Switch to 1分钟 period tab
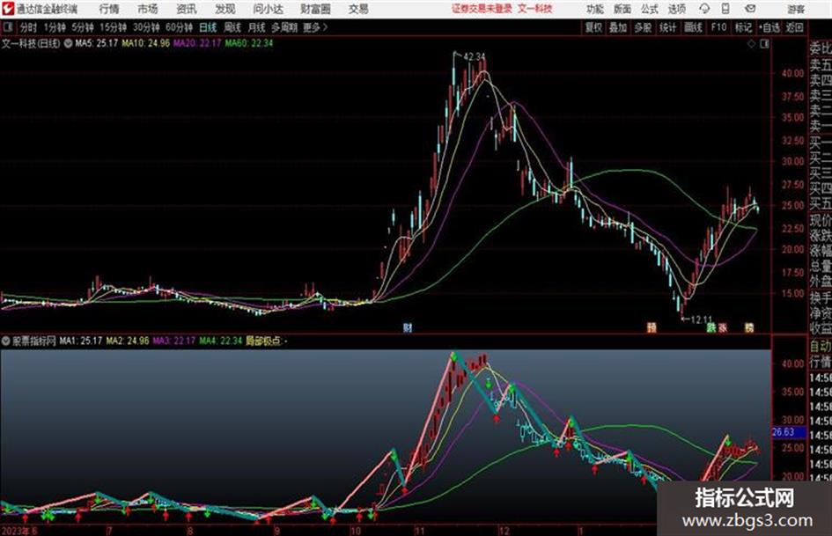Image resolution: width=832 pixels, height=536 pixels. coord(55,27)
